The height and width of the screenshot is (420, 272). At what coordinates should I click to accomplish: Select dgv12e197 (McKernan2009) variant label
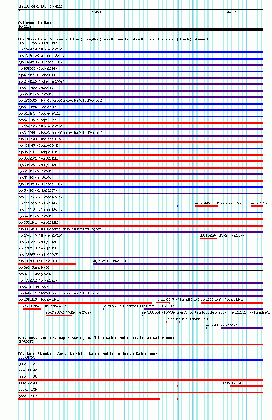[x=222, y=235]
